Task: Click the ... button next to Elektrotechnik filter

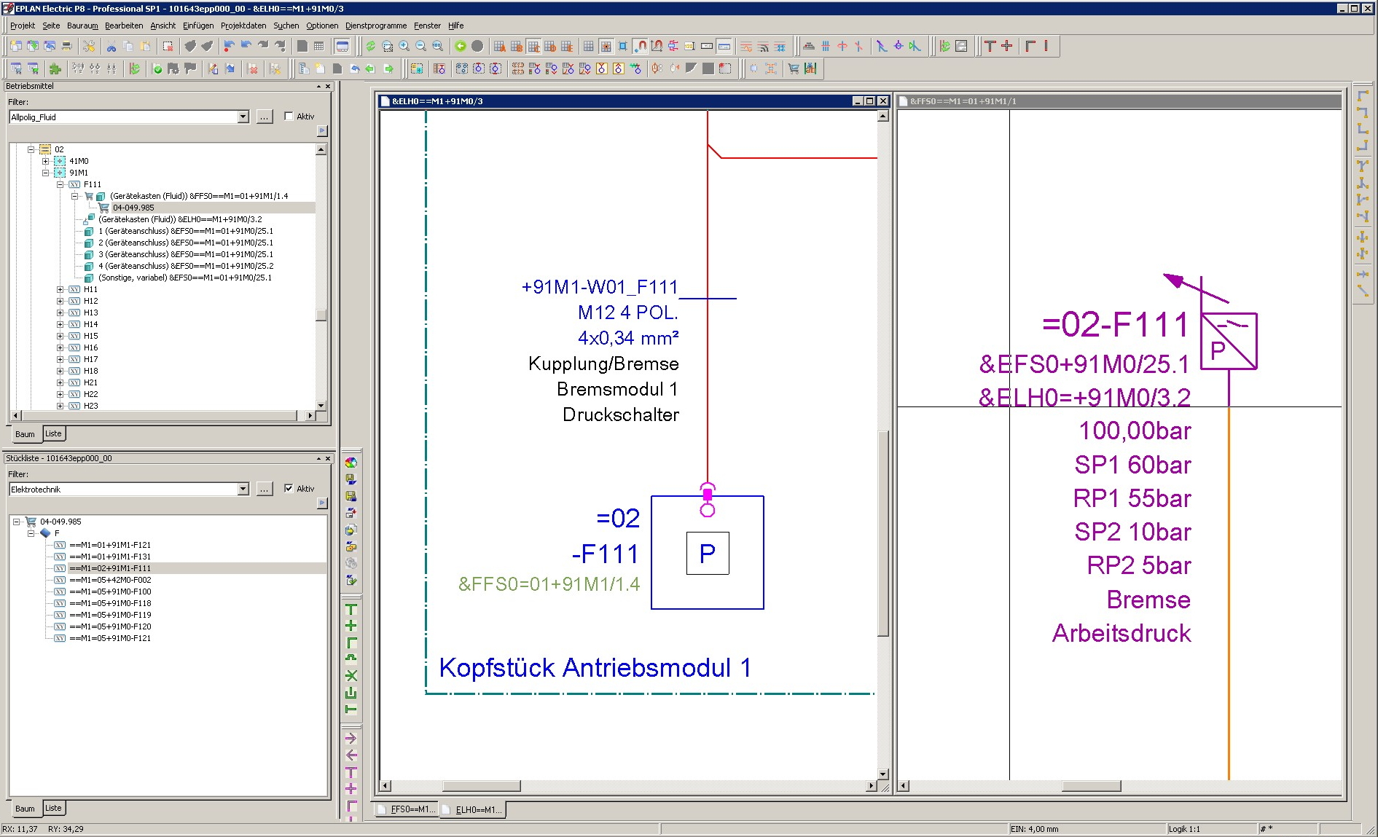Action: click(265, 489)
